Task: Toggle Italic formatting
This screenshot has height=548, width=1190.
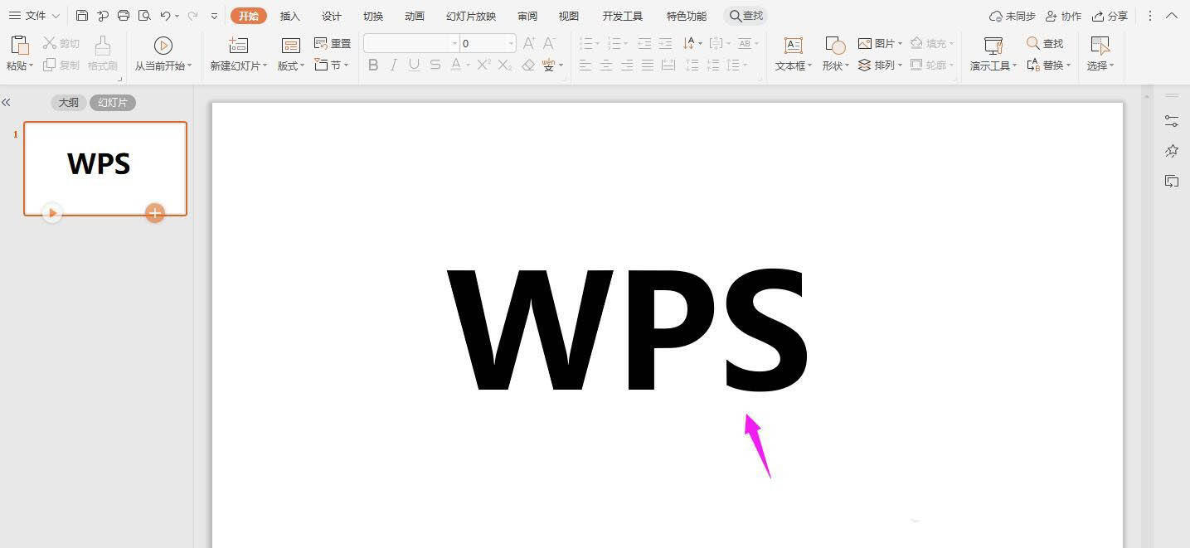Action: coord(394,65)
